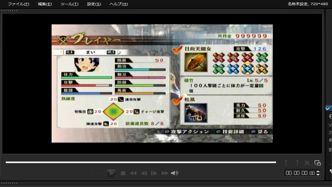Stop playback with the square Stop button
The height and width of the screenshot is (187, 332).
(123, 173)
